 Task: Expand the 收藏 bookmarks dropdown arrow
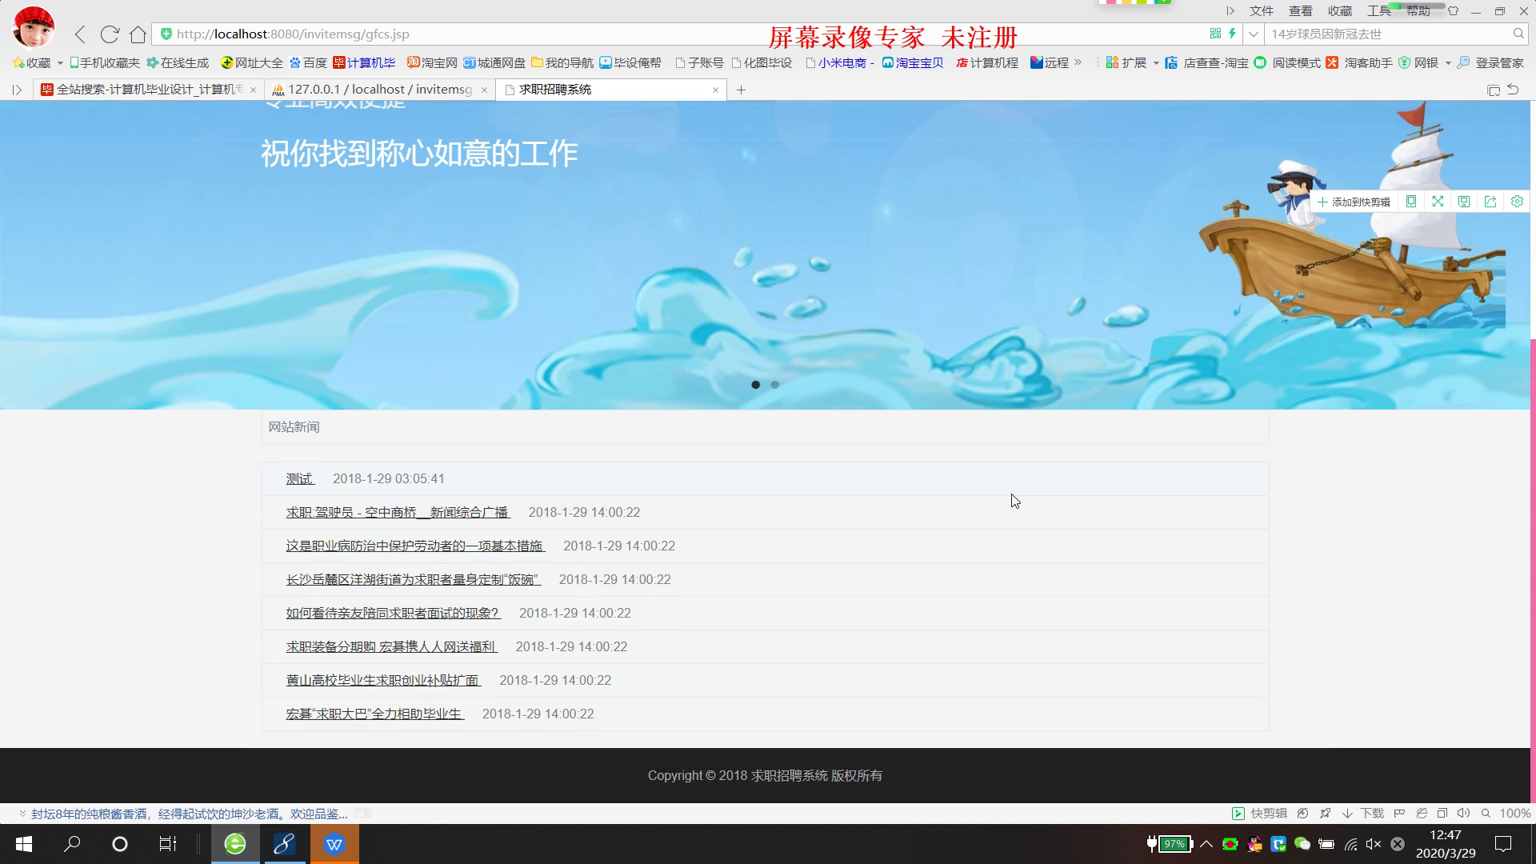tap(60, 63)
